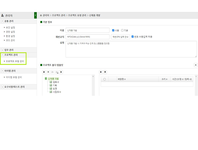
Task: Open 아이템 유형 관리 in the sidebar
Action: coord(14,77)
